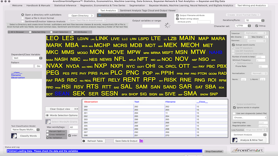Open the stopwords Choose... dropdown

click(x=250, y=117)
